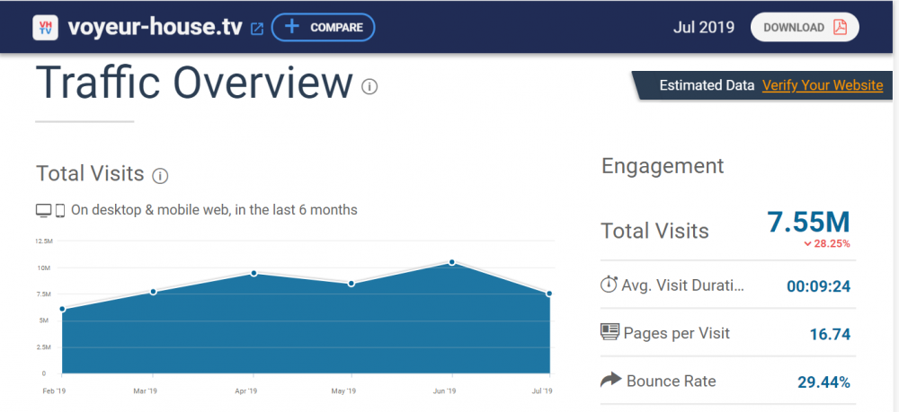Click the mobile device icon
Viewport: 899px width, 412px height.
click(x=60, y=210)
